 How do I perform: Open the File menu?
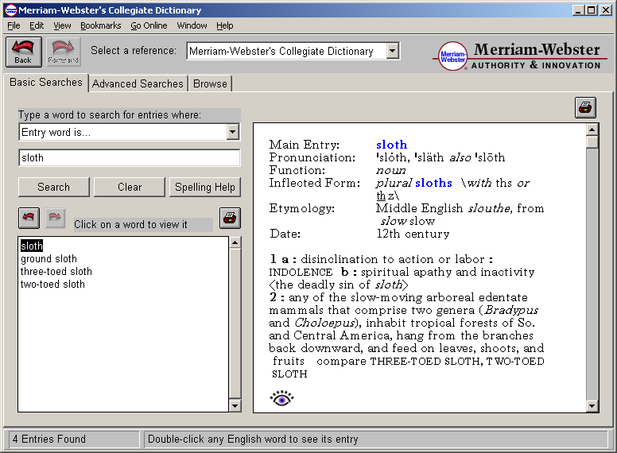[x=14, y=25]
